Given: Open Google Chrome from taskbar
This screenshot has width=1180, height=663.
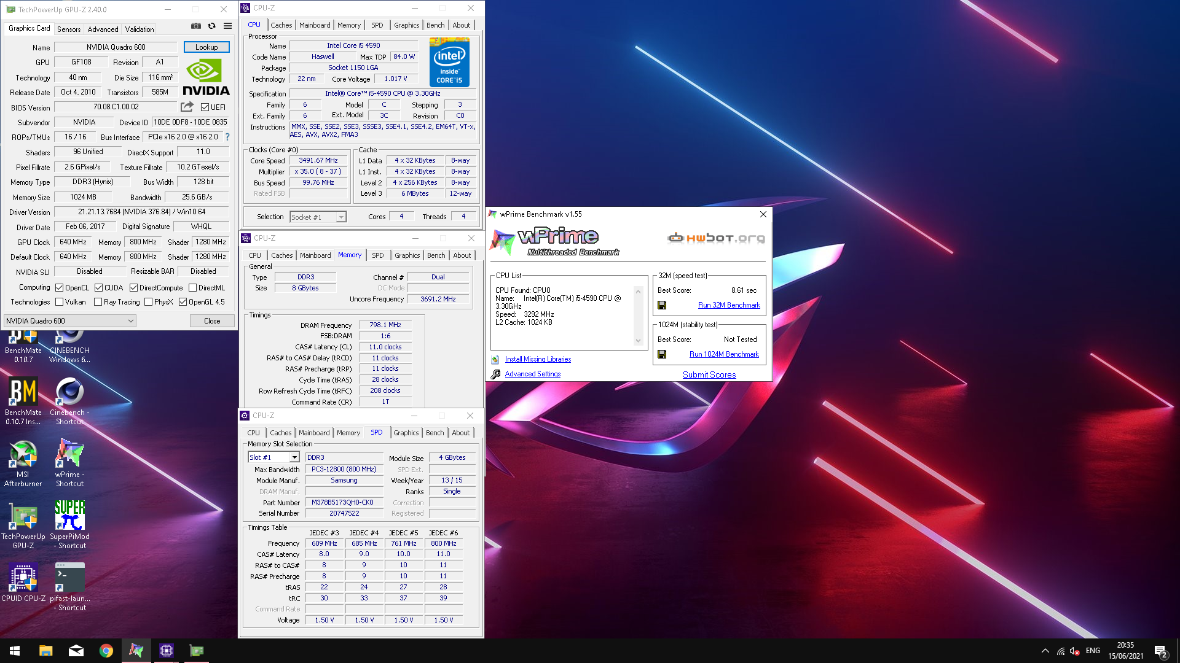Looking at the screenshot, I should point(106,651).
